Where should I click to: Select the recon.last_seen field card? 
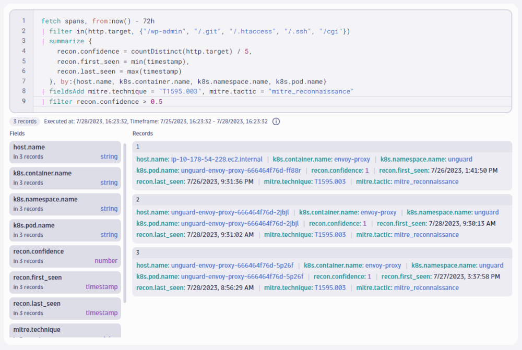pos(65,308)
